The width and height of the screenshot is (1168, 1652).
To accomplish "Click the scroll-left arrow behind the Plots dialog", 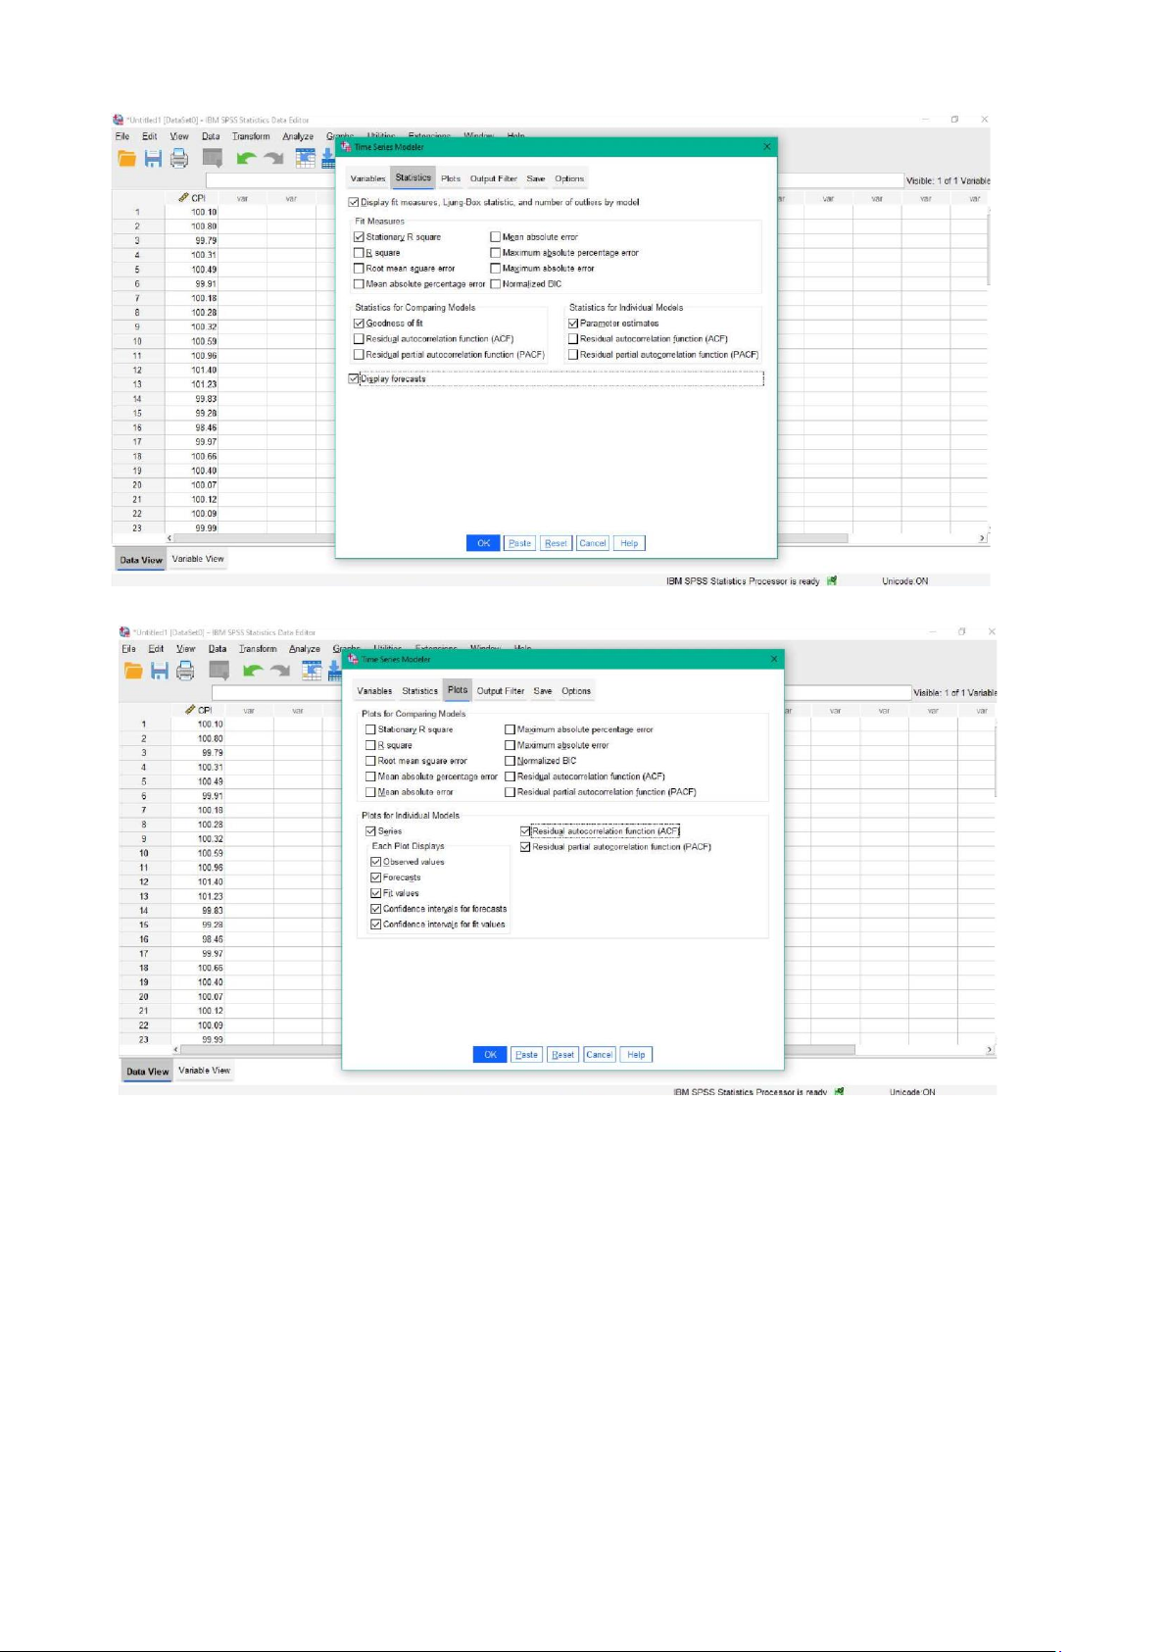I will tap(176, 1050).
